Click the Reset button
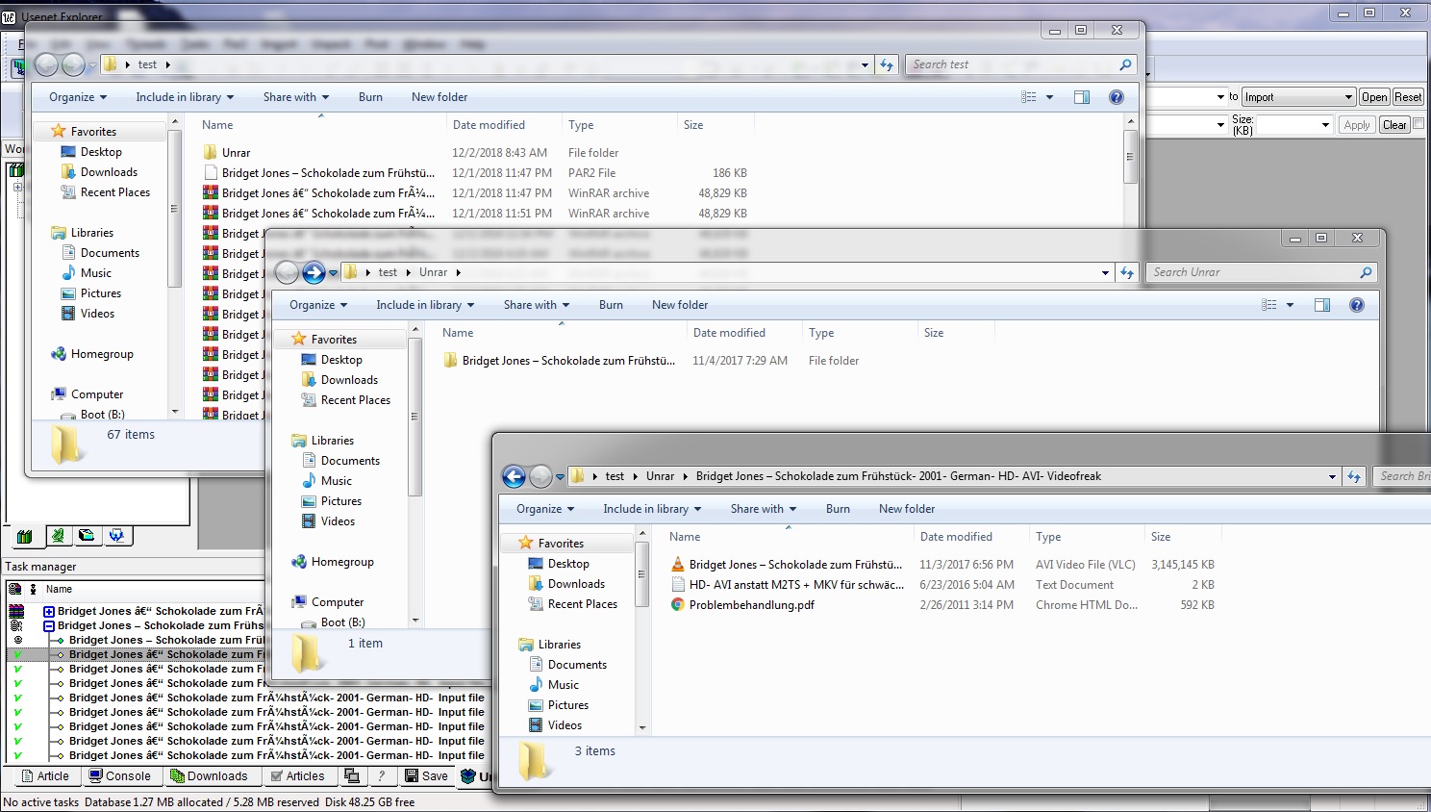 point(1408,97)
